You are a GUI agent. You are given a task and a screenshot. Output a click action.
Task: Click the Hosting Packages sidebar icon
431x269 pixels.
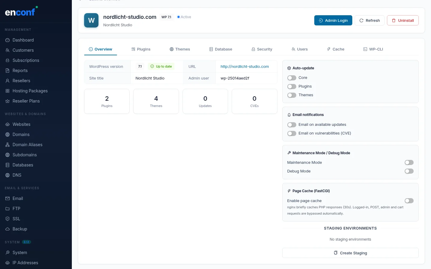(x=7, y=91)
